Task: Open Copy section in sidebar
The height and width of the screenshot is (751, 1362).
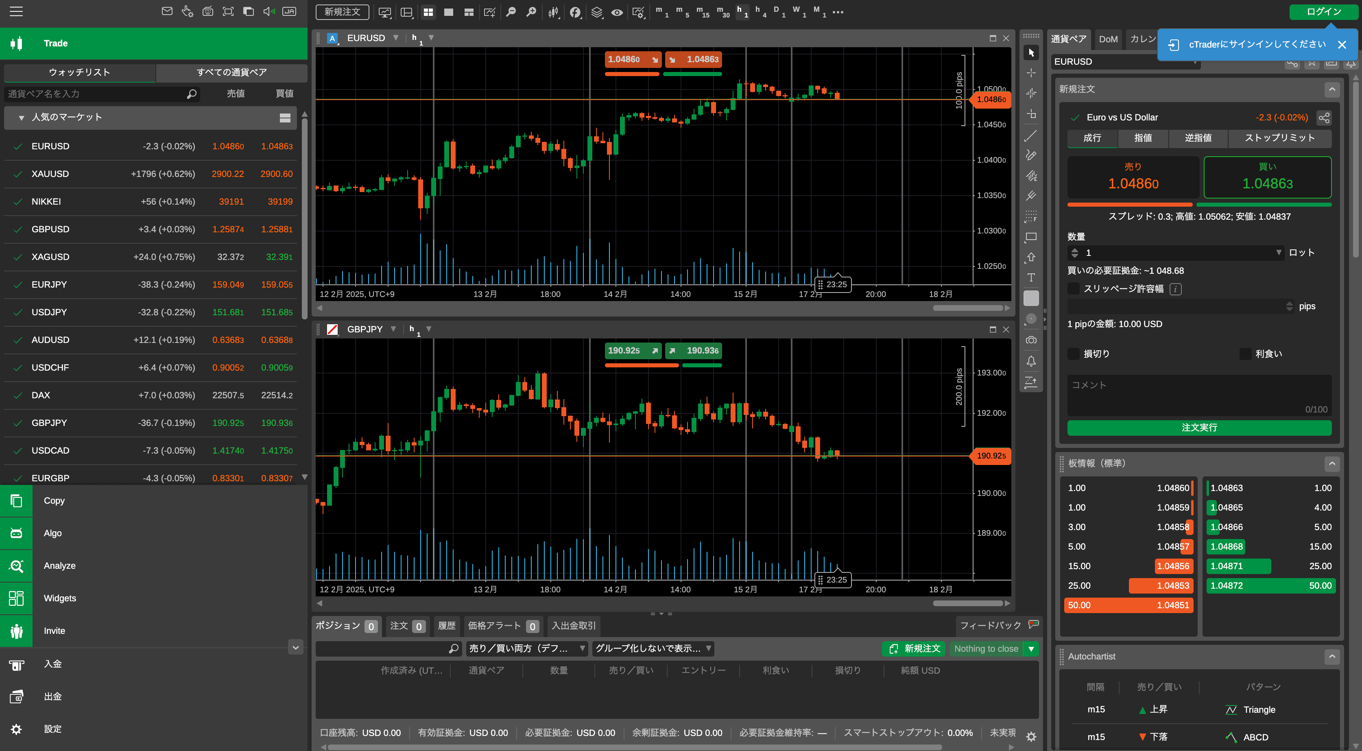Action: (153, 500)
